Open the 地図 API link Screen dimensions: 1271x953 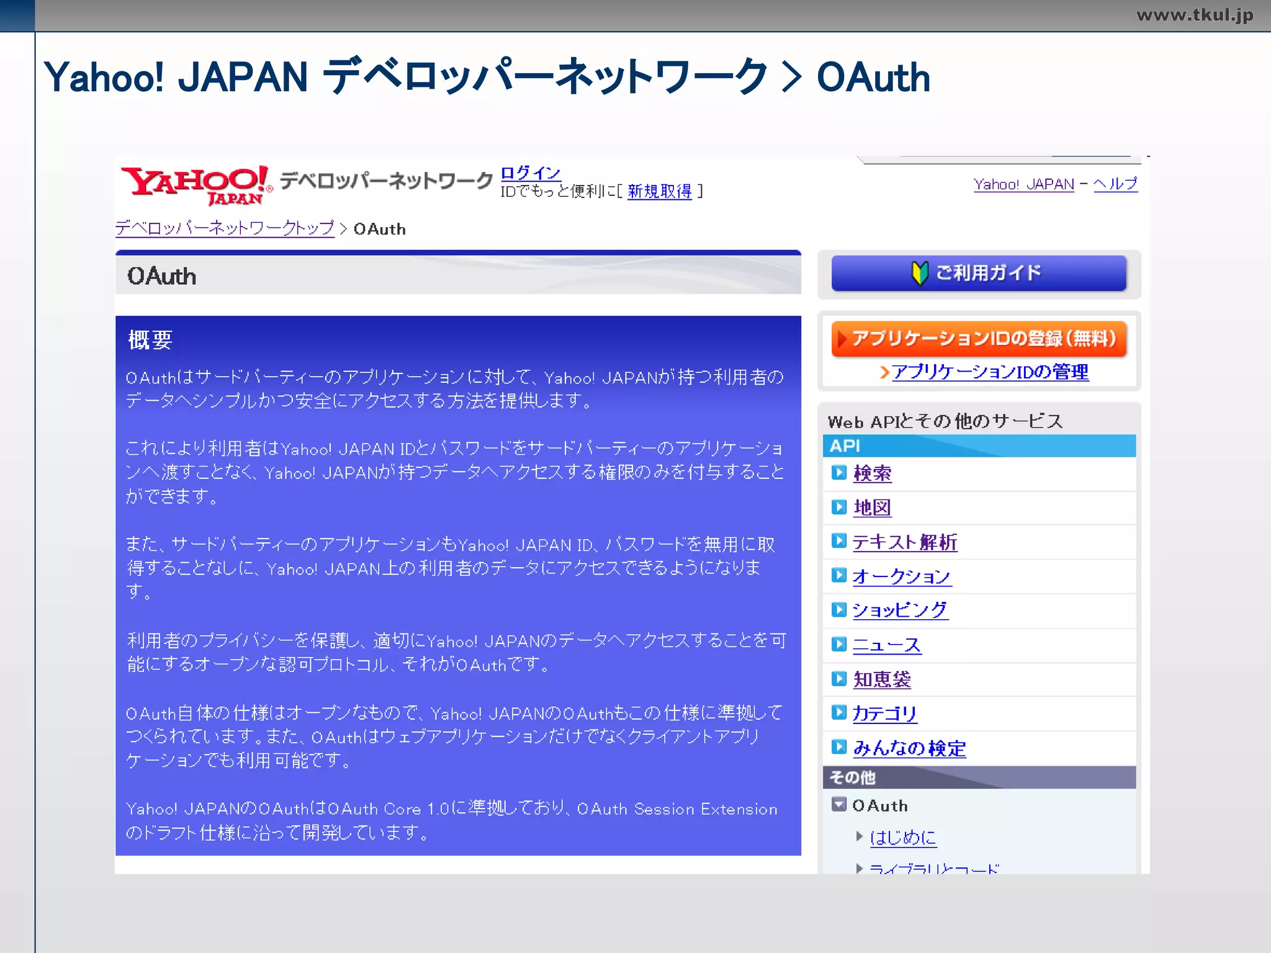click(x=872, y=508)
